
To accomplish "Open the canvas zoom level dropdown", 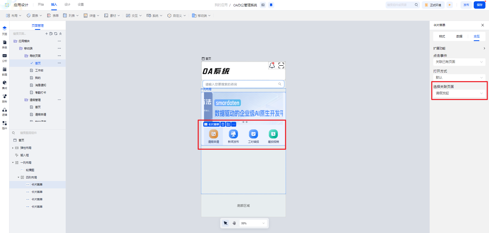I will click(x=253, y=223).
